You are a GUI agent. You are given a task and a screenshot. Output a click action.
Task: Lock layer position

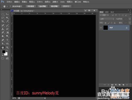click(112, 23)
